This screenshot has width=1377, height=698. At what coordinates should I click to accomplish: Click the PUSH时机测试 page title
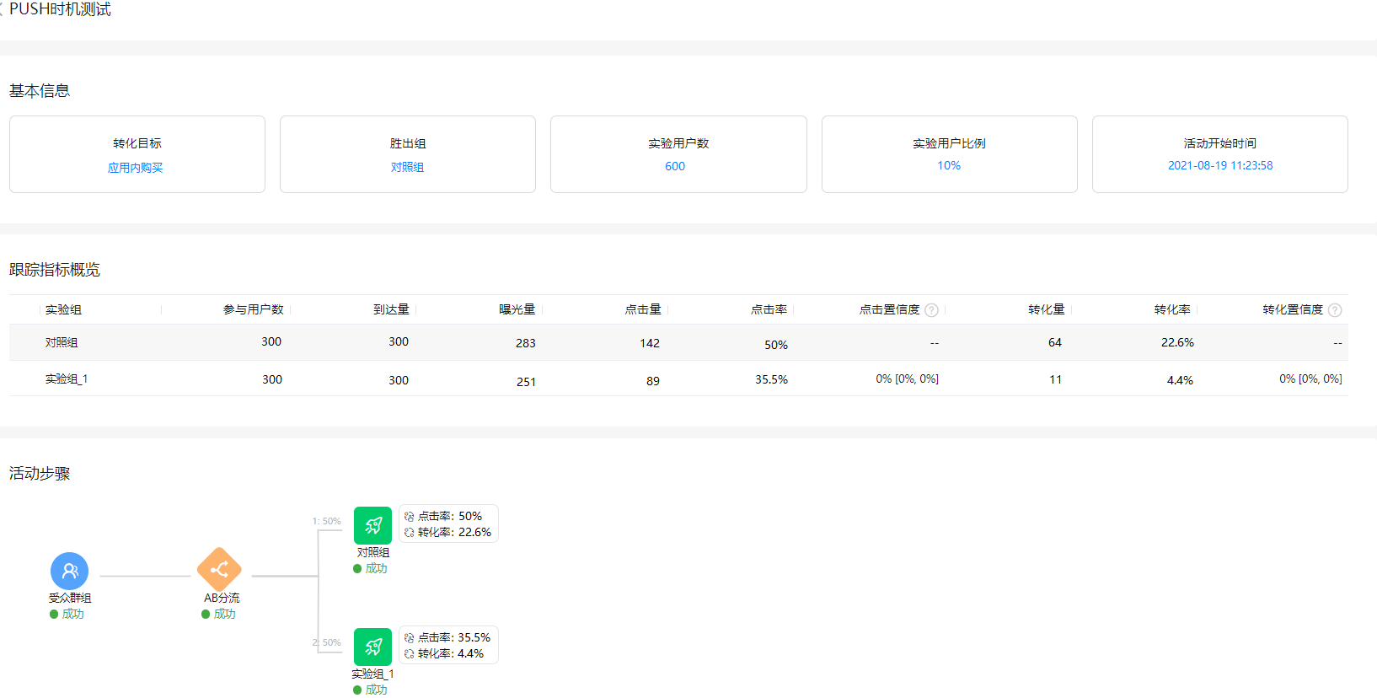60,9
